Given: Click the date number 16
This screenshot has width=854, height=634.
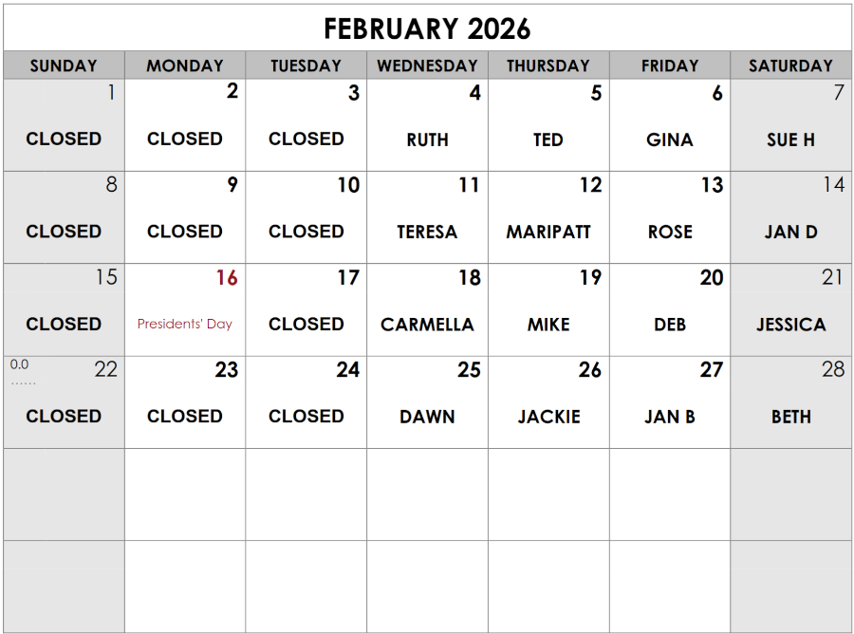Looking at the screenshot, I should [x=227, y=278].
